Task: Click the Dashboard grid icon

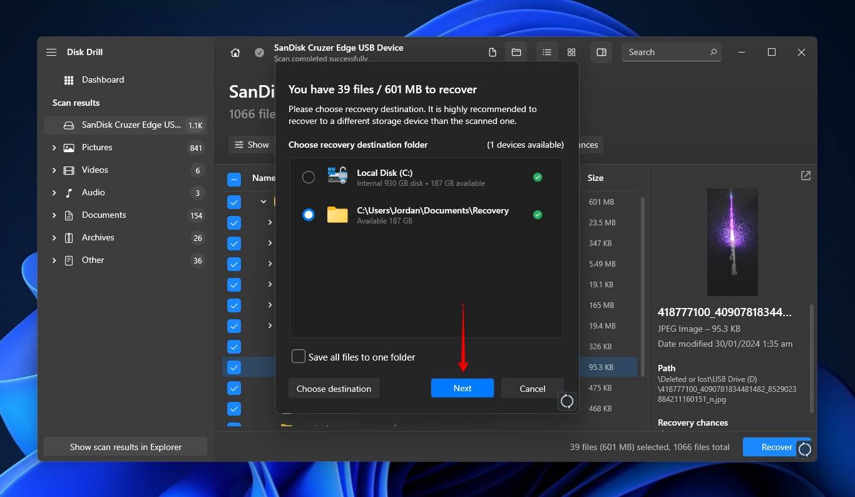Action: 69,80
